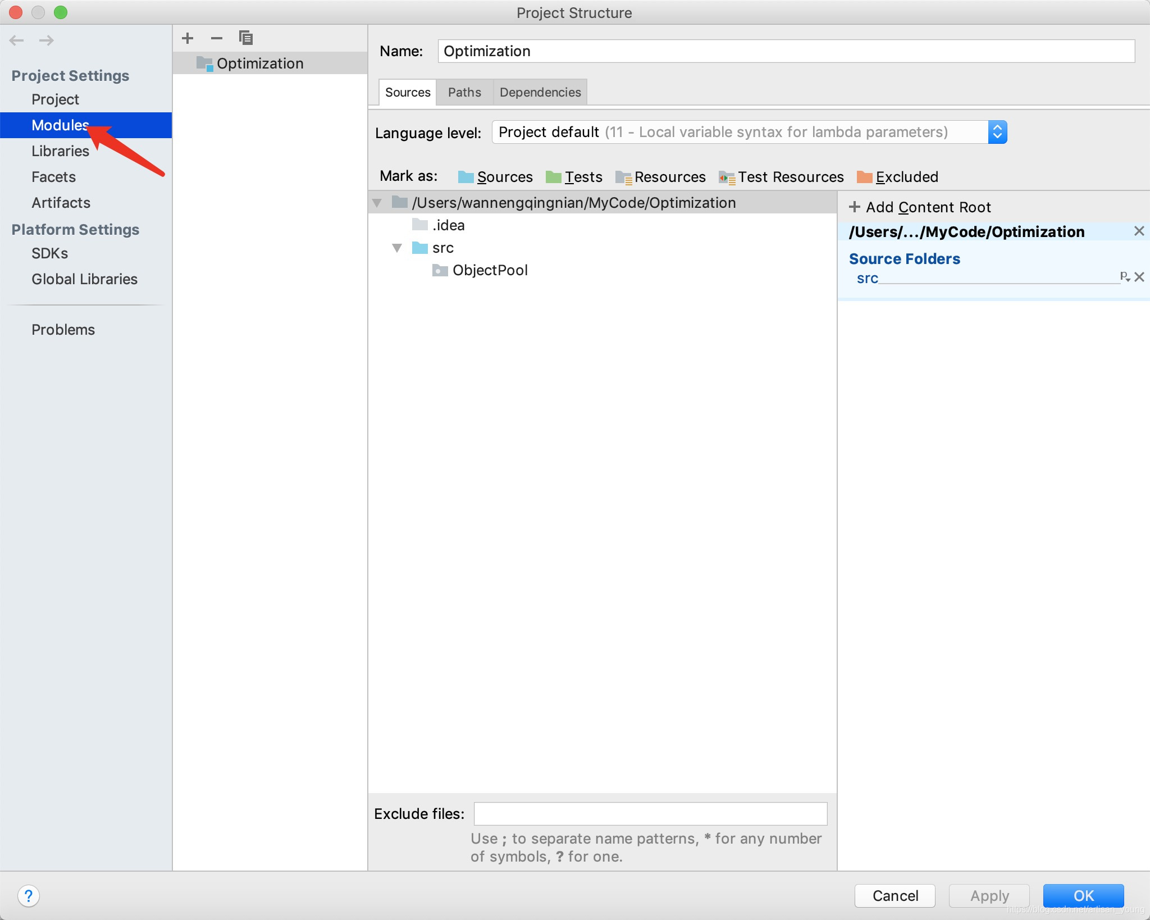Collapse the src folder tree node
The image size is (1150, 920).
[x=397, y=248]
